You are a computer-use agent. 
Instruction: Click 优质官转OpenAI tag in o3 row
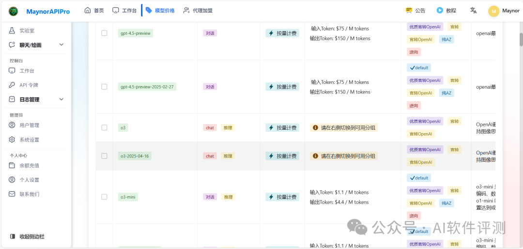425,121
